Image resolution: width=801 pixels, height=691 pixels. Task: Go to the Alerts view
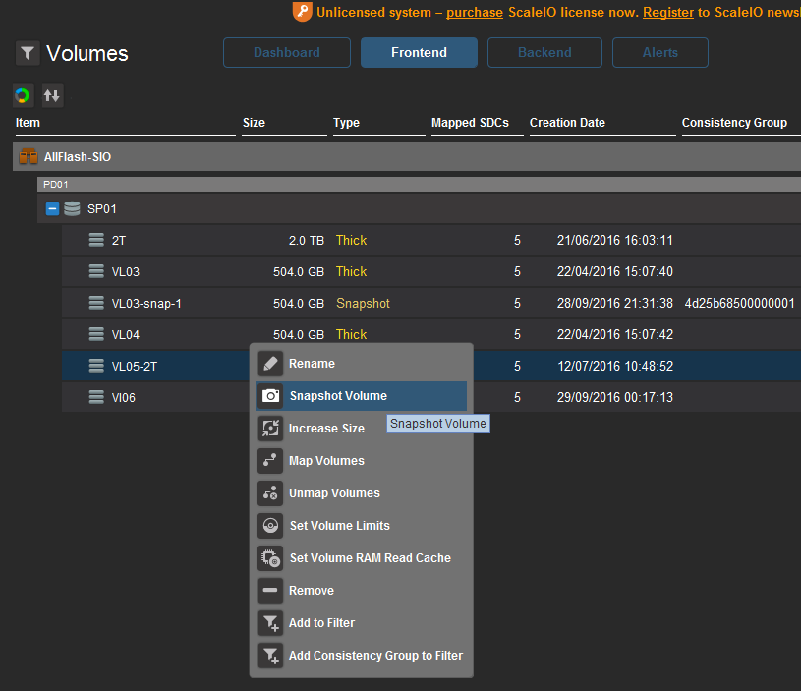click(x=660, y=53)
